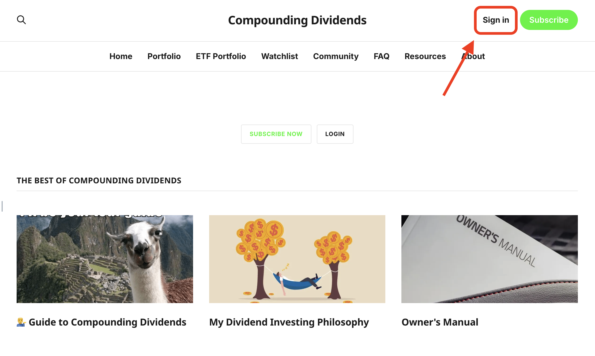Select Resources in the navigation bar
The width and height of the screenshot is (595, 356).
coord(425,56)
